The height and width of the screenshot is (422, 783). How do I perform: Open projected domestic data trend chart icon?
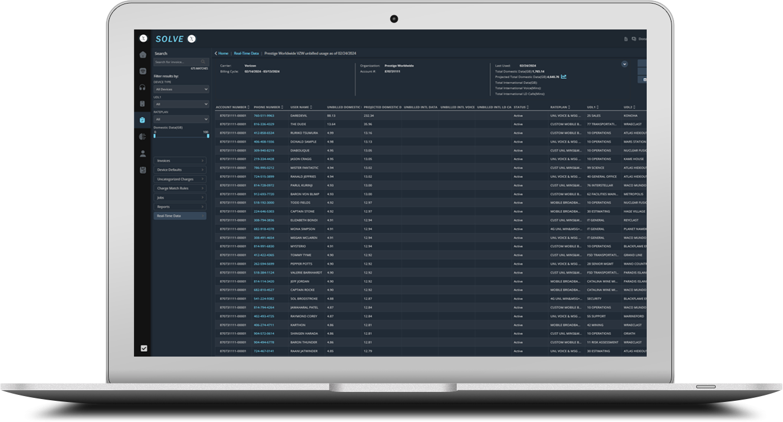(x=564, y=77)
